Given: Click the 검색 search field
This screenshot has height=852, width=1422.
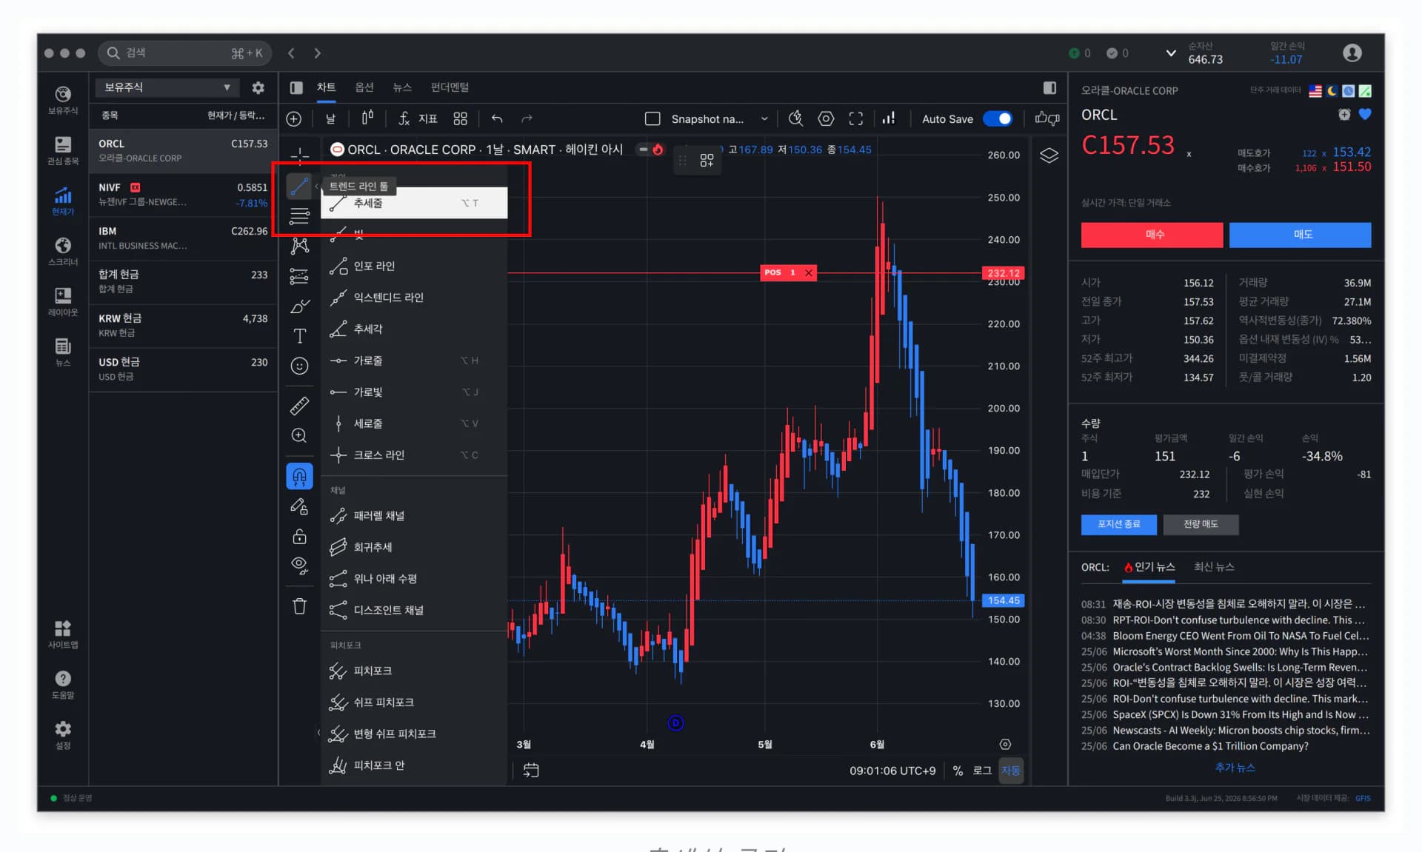Looking at the screenshot, I should 185,53.
